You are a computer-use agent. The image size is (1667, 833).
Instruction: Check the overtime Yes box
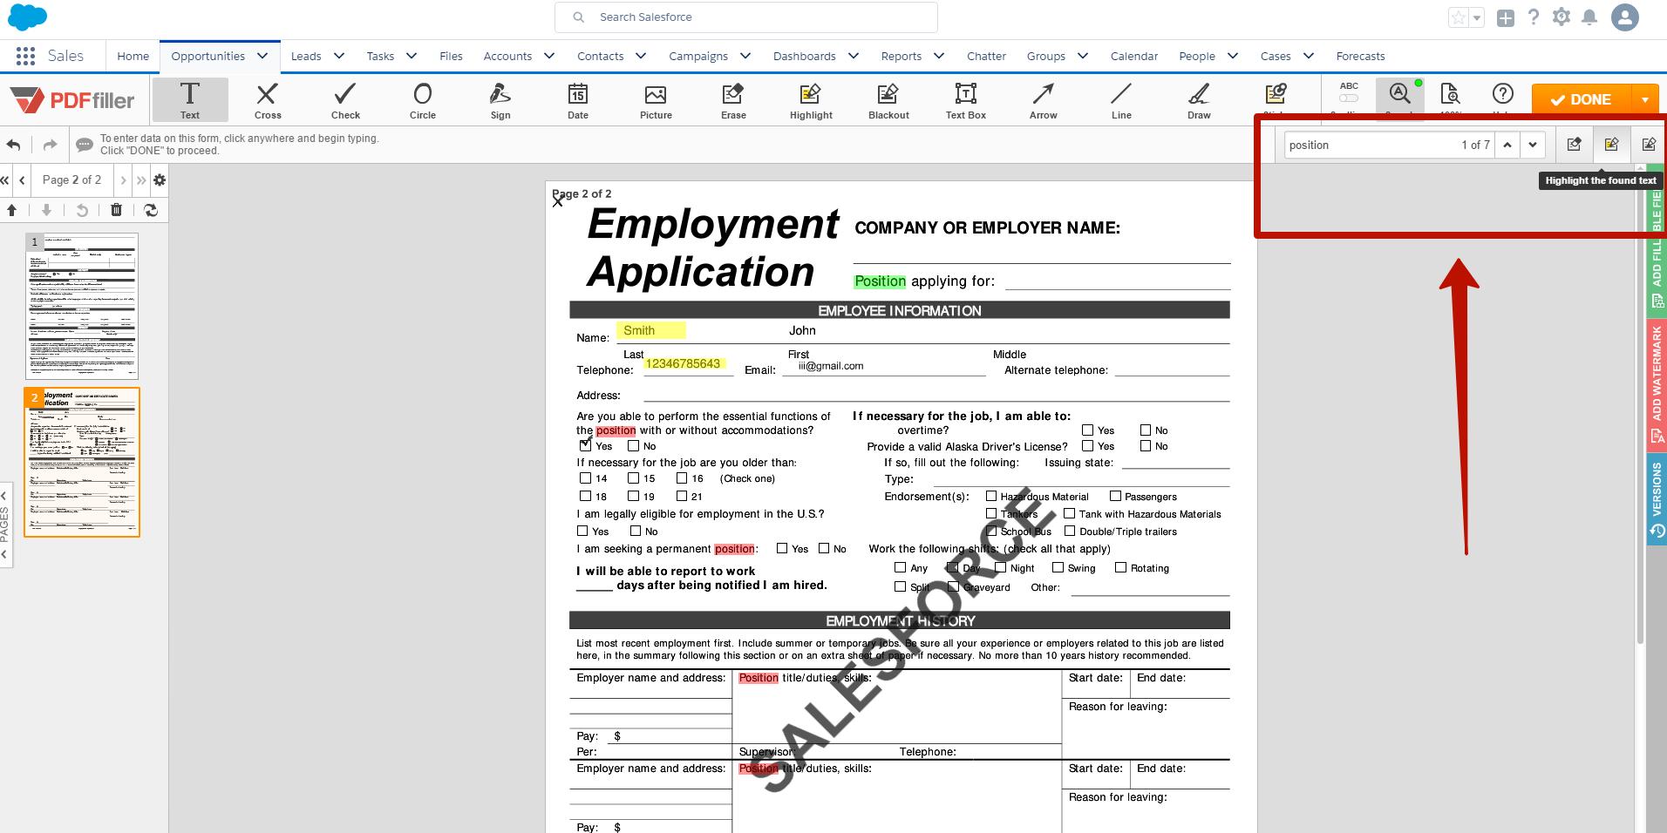[x=1087, y=430]
